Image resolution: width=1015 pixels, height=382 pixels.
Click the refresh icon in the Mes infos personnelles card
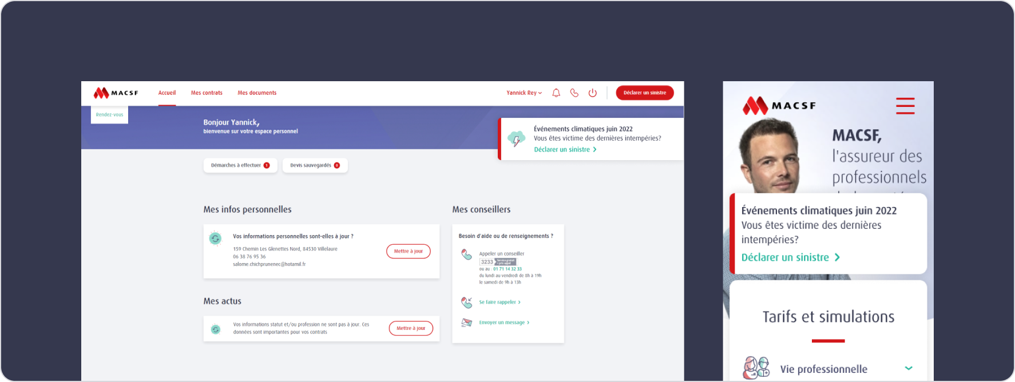215,238
